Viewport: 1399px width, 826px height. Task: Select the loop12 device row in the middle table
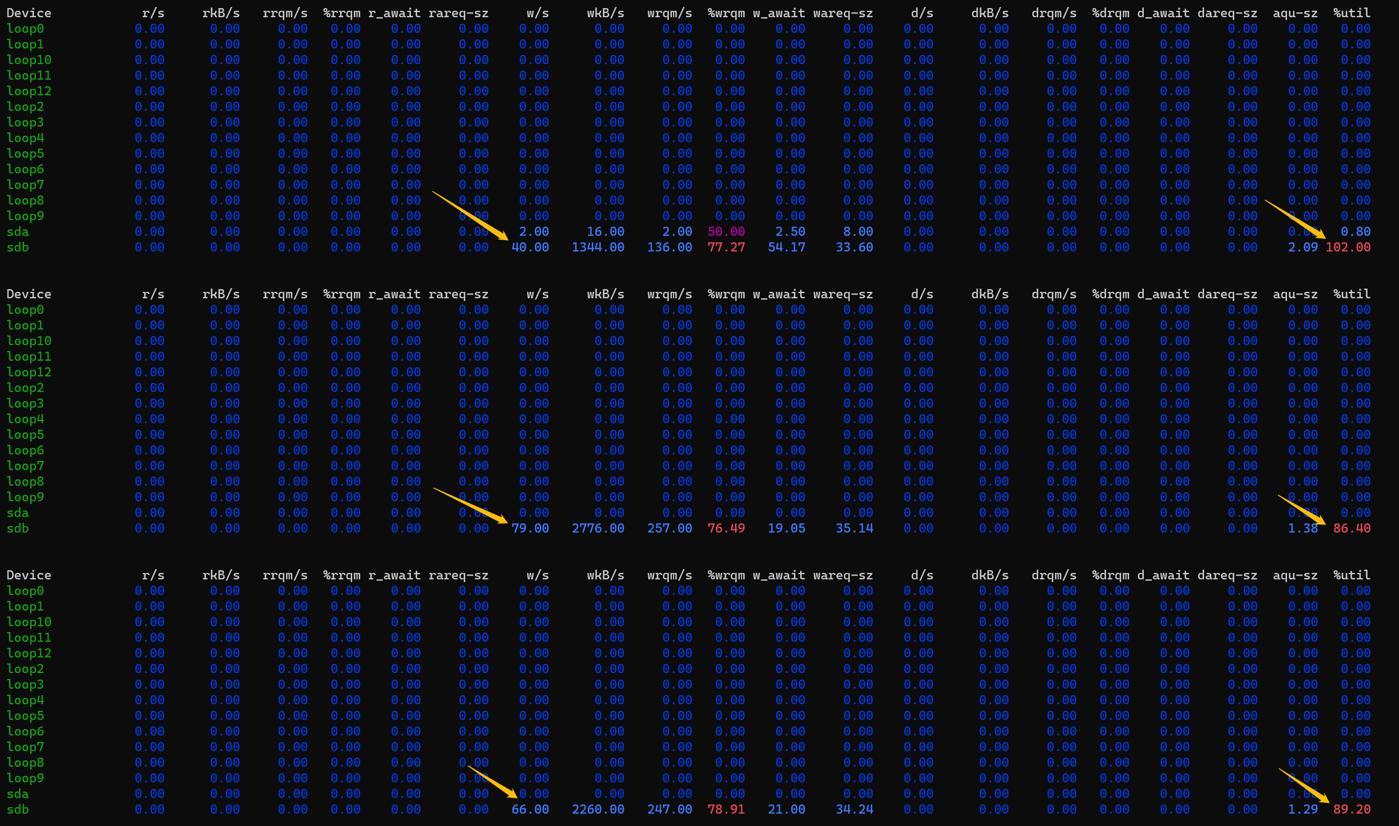(x=29, y=372)
